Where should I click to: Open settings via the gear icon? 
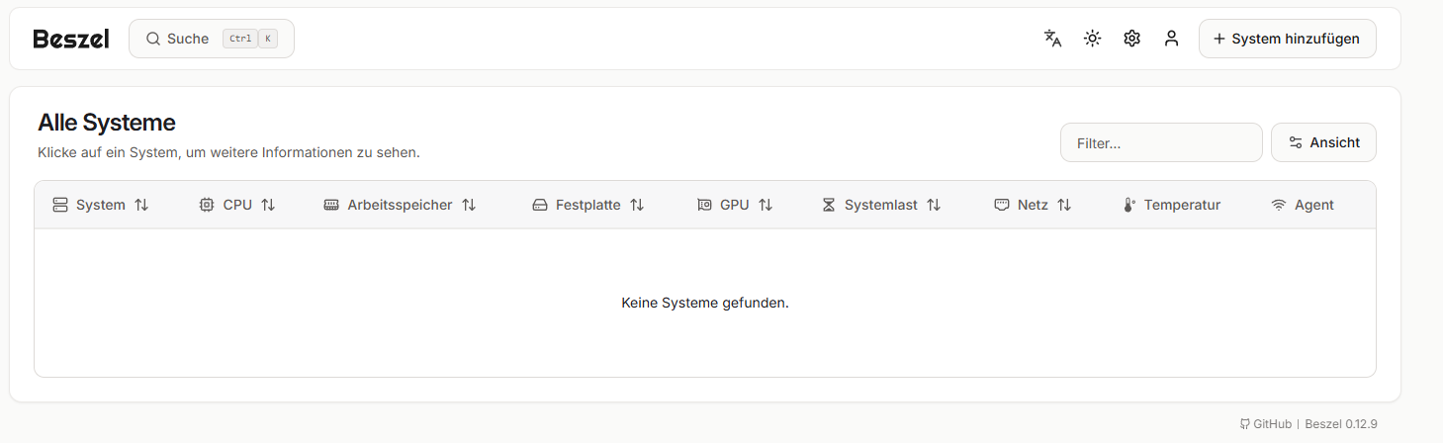tap(1131, 39)
